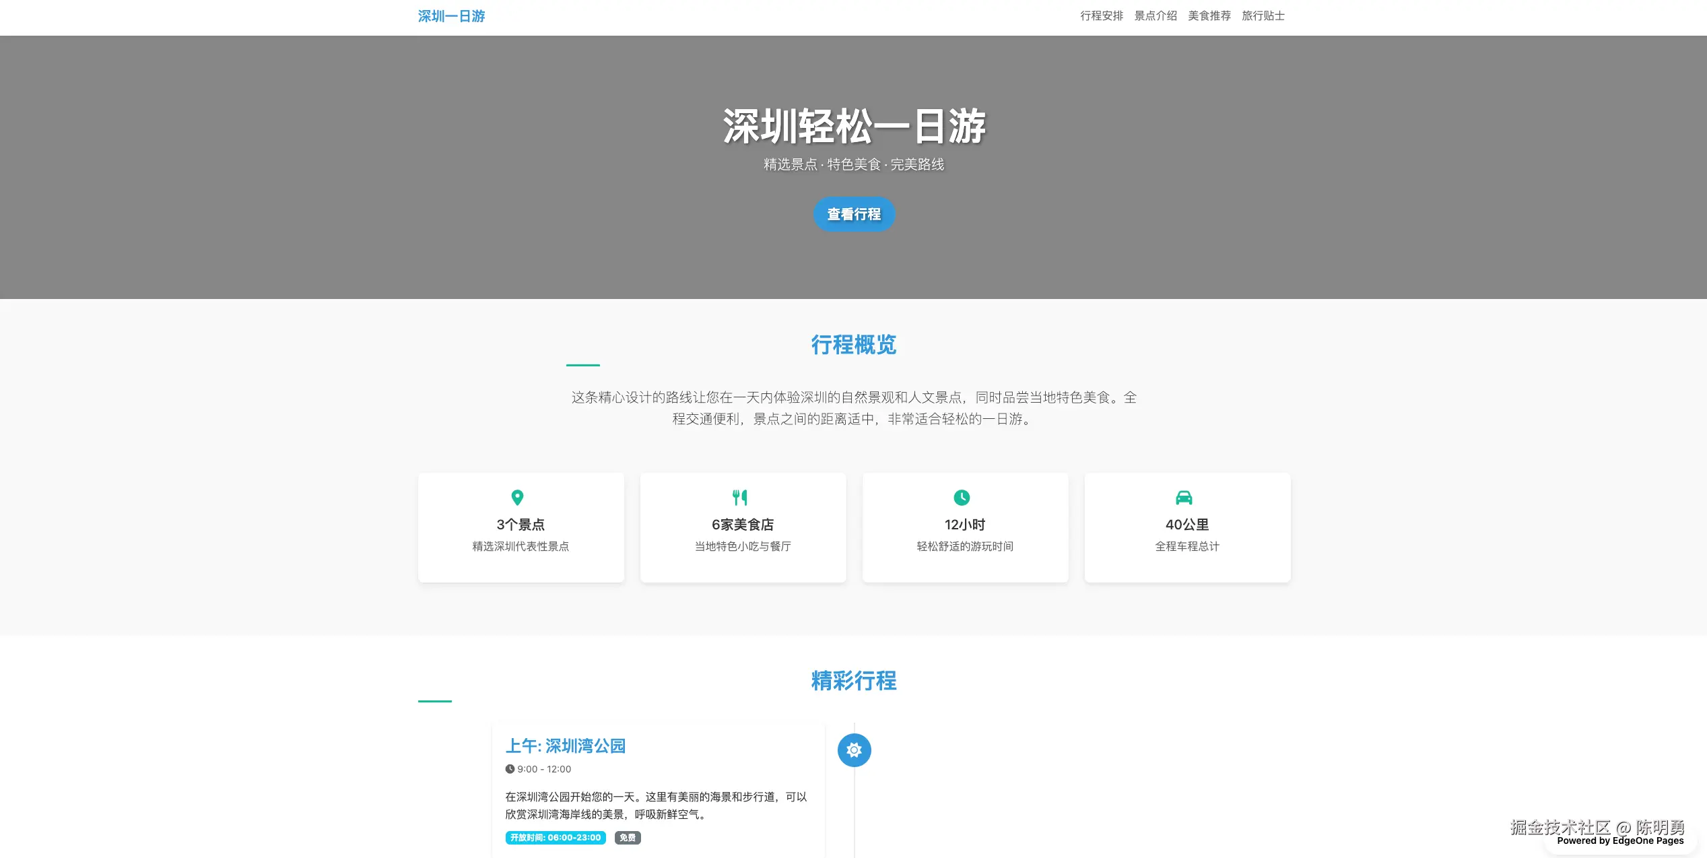1707x858 pixels.
Task: Go to 美食推荐 in navigation
Action: click(x=1209, y=16)
